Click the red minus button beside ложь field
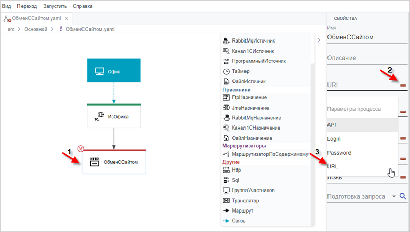Image resolution: width=410 pixels, height=232 pixels. click(x=403, y=177)
